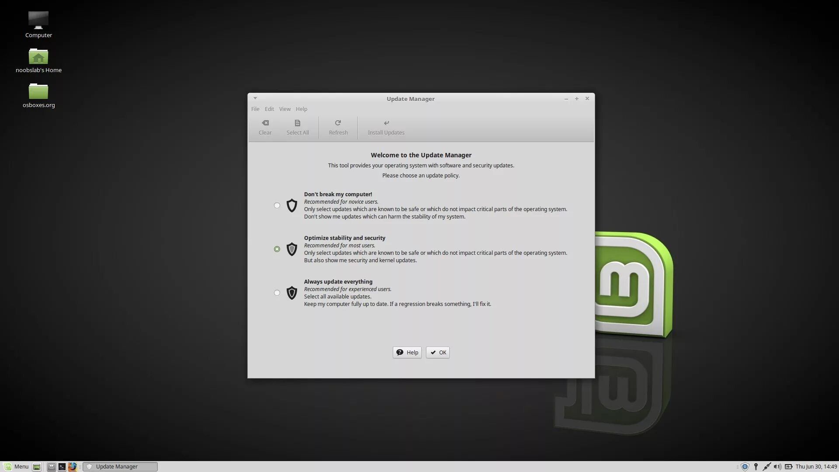
Task: Close the Update Manager window
Action: (587, 99)
